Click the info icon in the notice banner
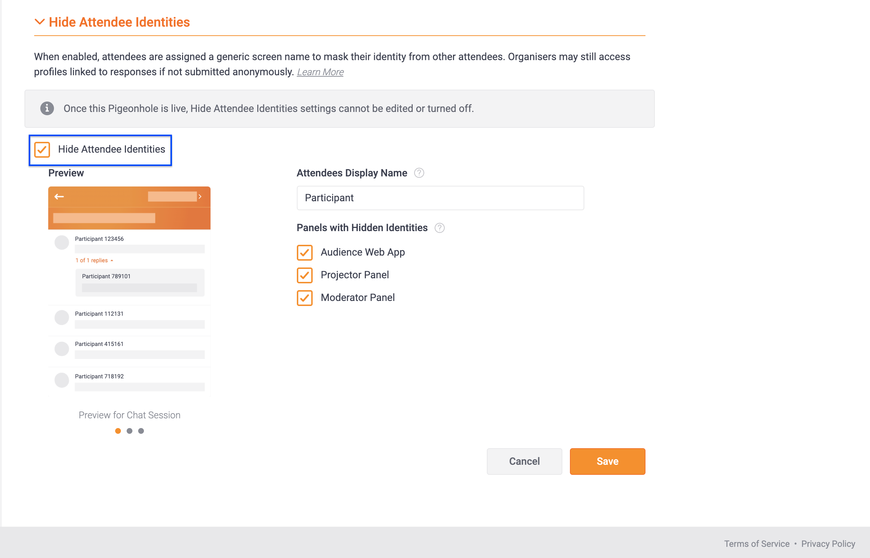870x558 pixels. pos(47,108)
